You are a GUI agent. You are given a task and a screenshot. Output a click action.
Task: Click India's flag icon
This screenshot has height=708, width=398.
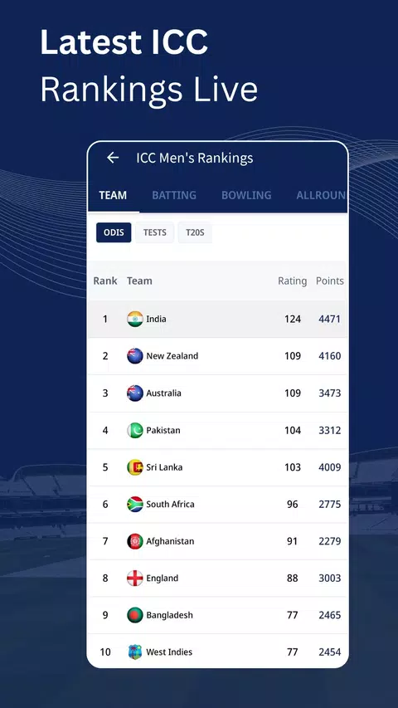135,320
